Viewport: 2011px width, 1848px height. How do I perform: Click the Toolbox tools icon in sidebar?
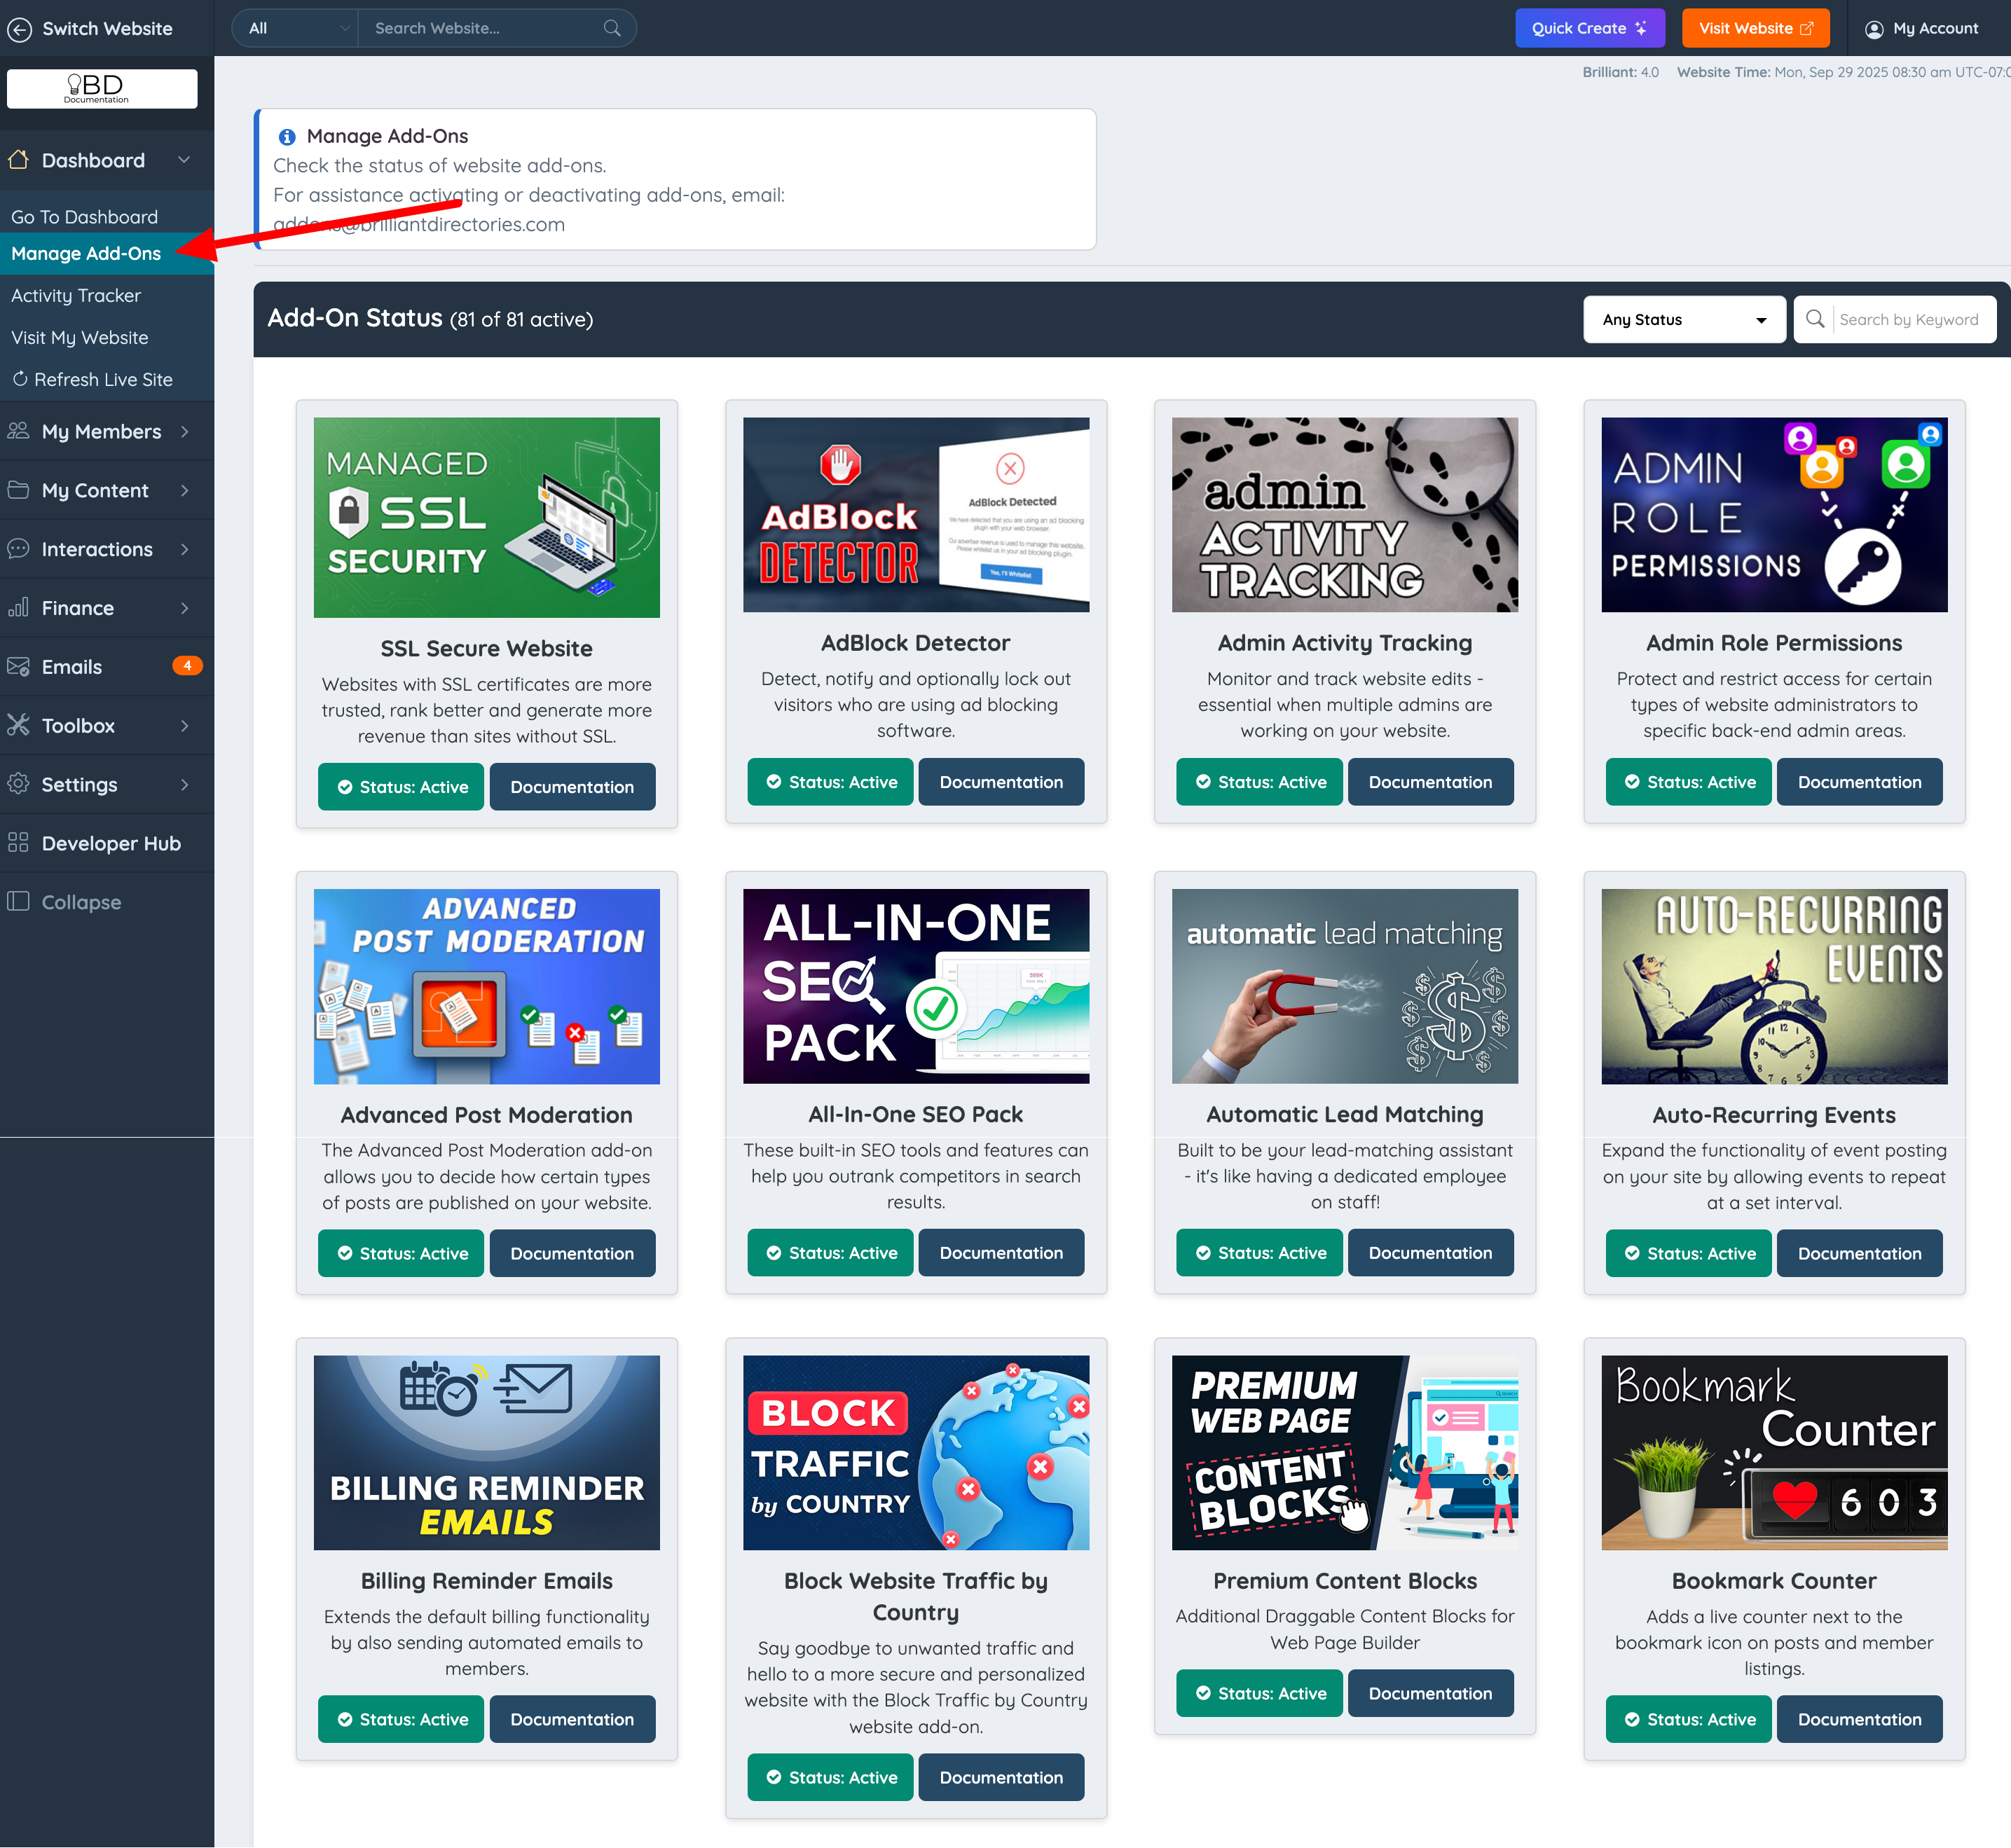[x=18, y=725]
